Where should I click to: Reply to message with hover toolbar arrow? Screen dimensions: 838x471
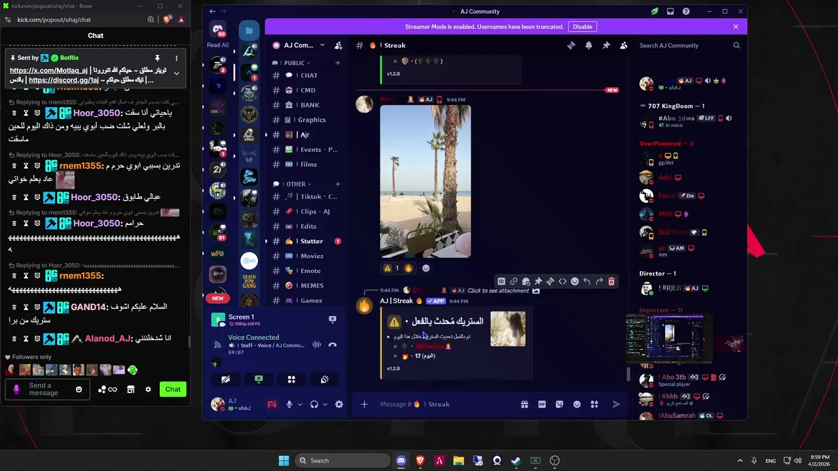587,281
